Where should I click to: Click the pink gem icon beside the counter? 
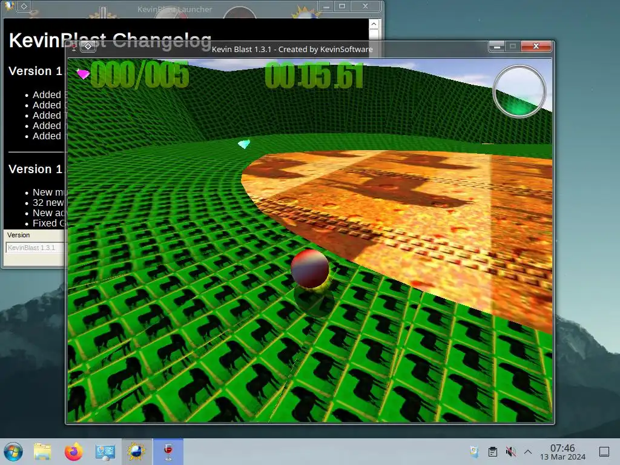pyautogui.click(x=82, y=73)
